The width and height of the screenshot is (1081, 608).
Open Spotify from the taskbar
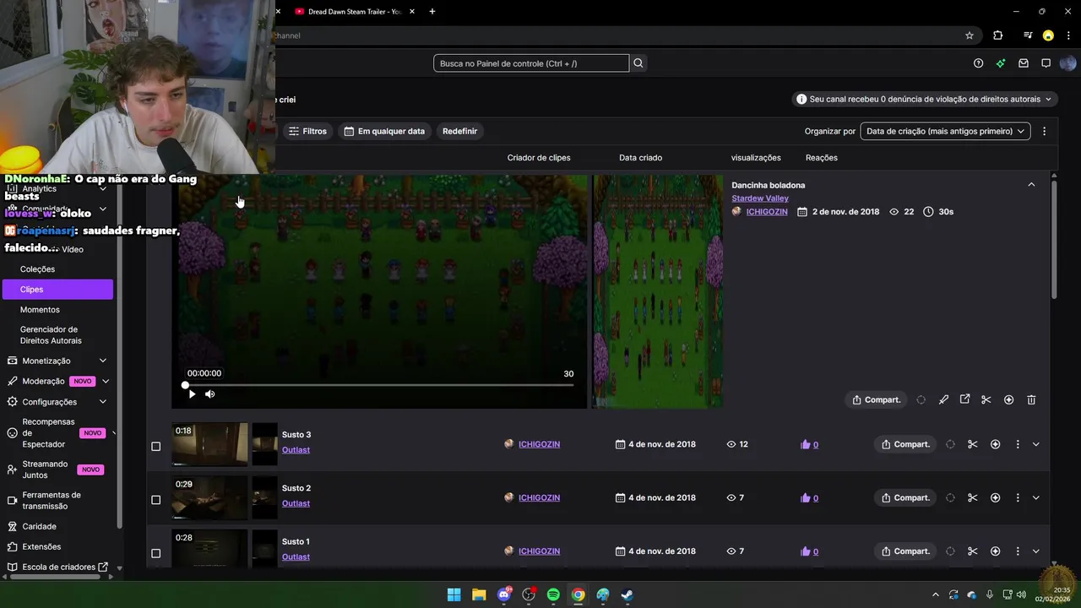[x=553, y=594]
